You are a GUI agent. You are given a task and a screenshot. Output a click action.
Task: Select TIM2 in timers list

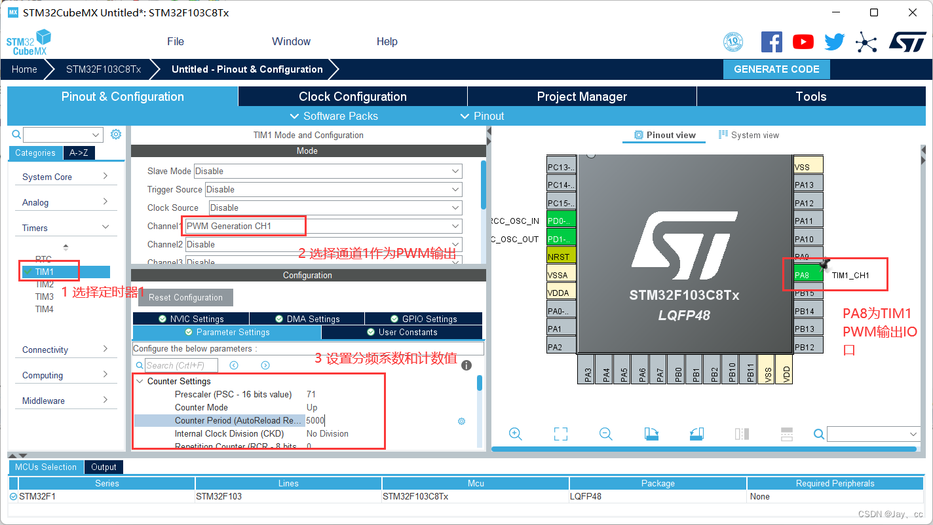click(x=45, y=284)
